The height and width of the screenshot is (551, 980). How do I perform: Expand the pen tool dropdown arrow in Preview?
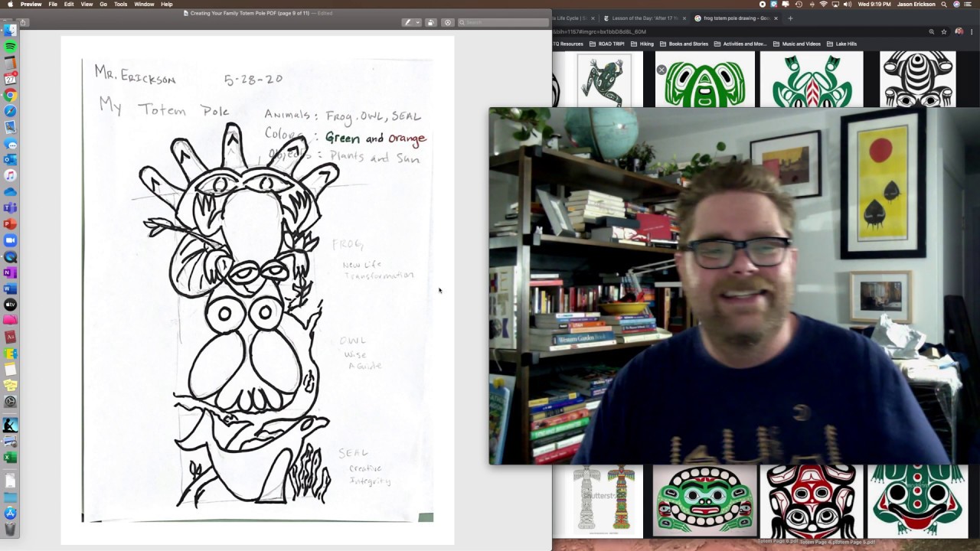click(418, 22)
